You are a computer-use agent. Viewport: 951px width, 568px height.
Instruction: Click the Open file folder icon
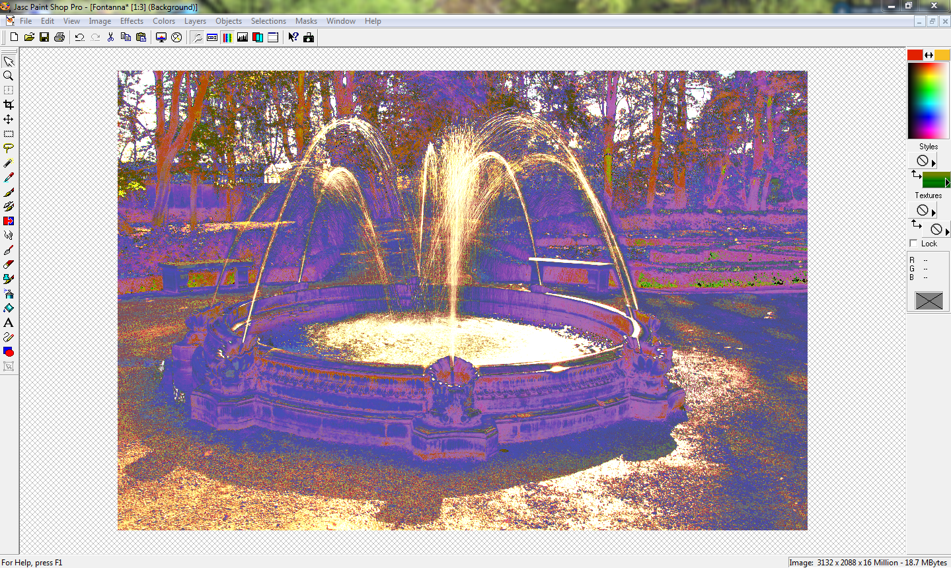coord(29,37)
